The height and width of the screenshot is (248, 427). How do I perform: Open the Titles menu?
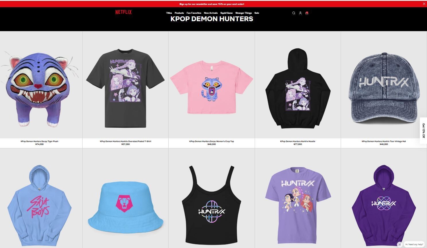169,13
